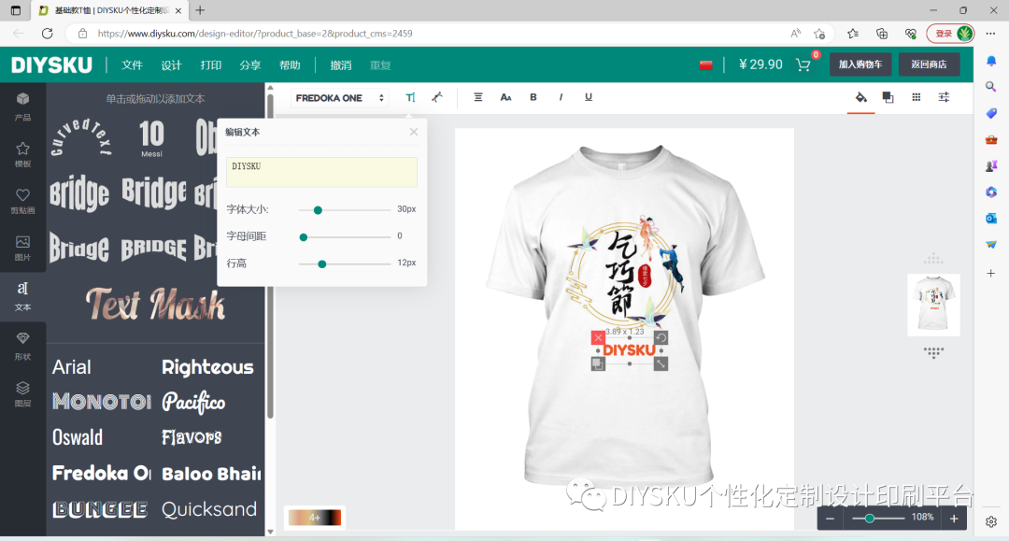1009x541 pixels.
Task: Open a new browser tab
Action: (x=200, y=10)
